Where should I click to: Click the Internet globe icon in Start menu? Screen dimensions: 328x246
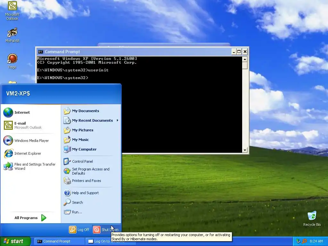pyautogui.click(x=8, y=112)
